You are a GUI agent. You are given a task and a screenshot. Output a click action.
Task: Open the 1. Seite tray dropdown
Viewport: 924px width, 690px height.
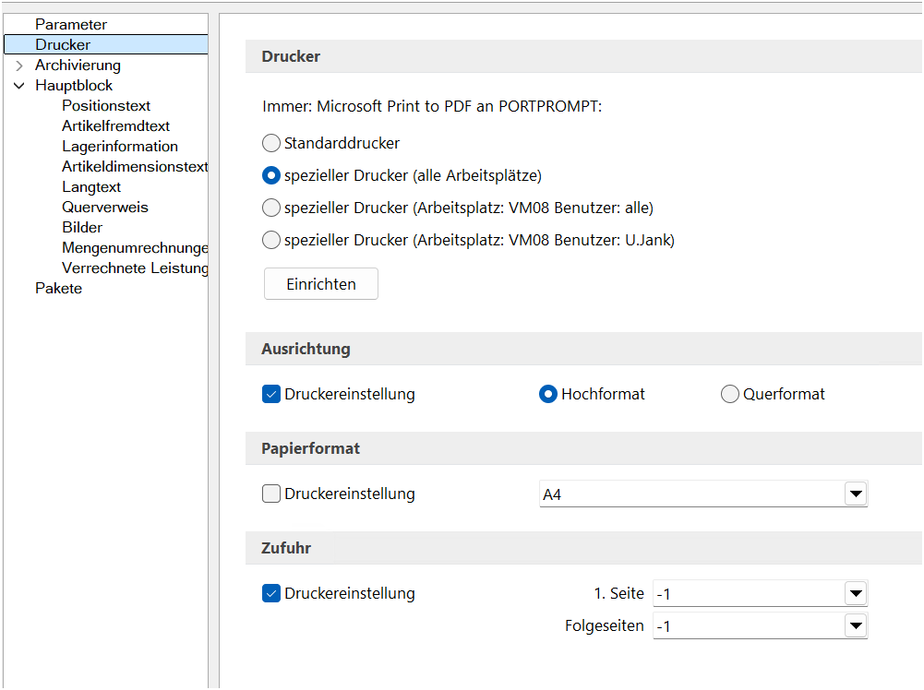856,594
